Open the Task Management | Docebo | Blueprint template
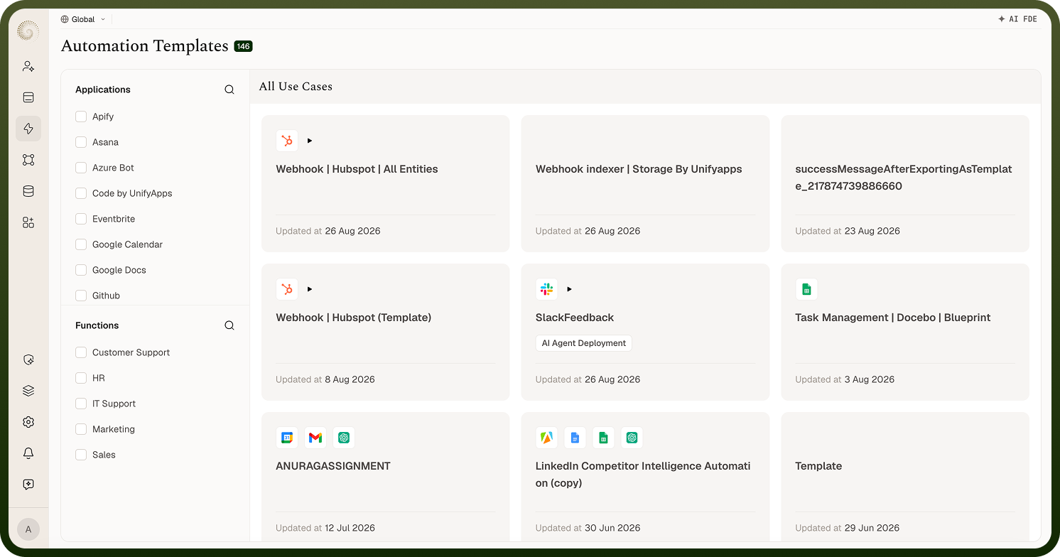 tap(905, 332)
